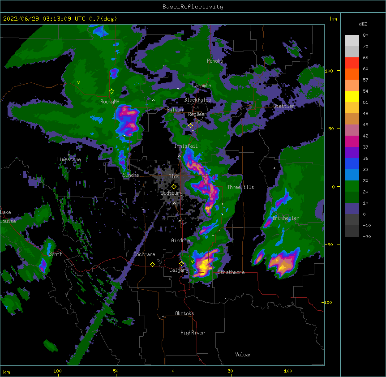Click the Airdrie city label
Screen dimensions: 386x377
coord(180,240)
